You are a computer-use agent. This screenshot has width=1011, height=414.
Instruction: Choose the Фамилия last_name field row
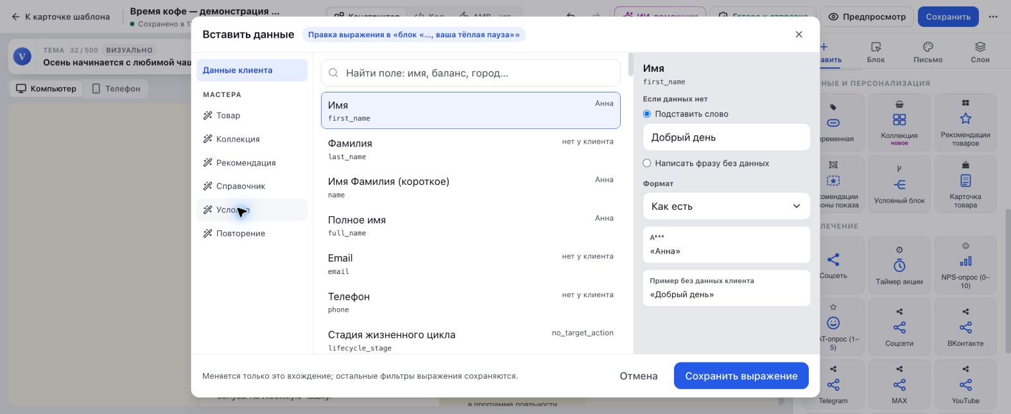click(x=471, y=149)
